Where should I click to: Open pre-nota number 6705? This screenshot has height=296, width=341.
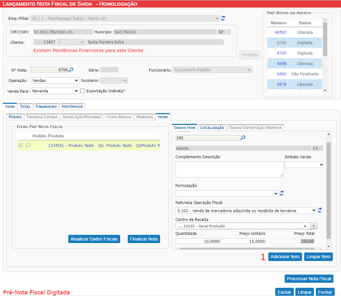click(282, 53)
